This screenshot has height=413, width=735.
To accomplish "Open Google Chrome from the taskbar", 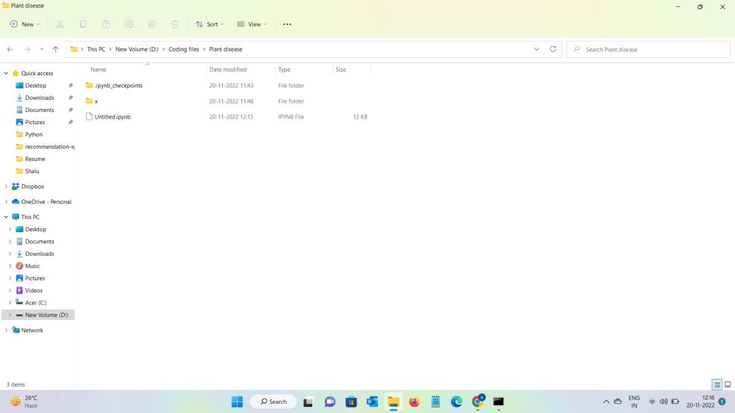I will (x=478, y=402).
